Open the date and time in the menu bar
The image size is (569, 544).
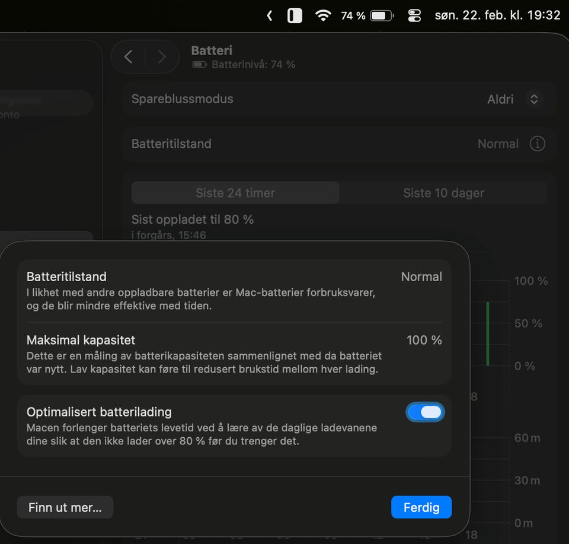coord(497,15)
